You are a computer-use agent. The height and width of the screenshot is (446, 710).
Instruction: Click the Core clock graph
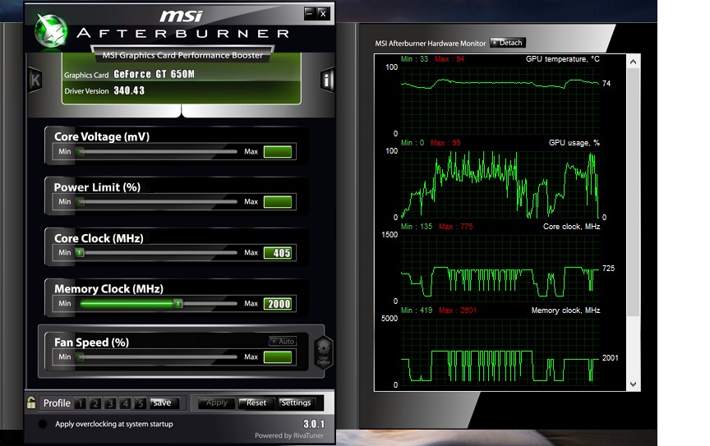click(x=500, y=268)
